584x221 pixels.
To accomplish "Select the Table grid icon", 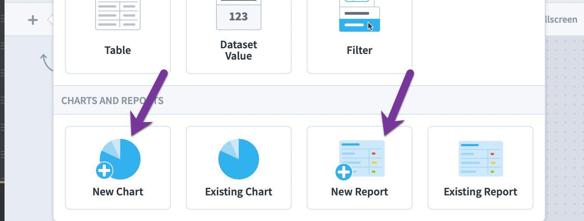I will (118, 15).
